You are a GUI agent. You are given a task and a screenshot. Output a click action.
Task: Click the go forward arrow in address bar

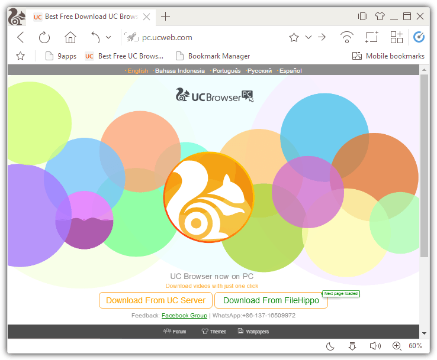(322, 37)
